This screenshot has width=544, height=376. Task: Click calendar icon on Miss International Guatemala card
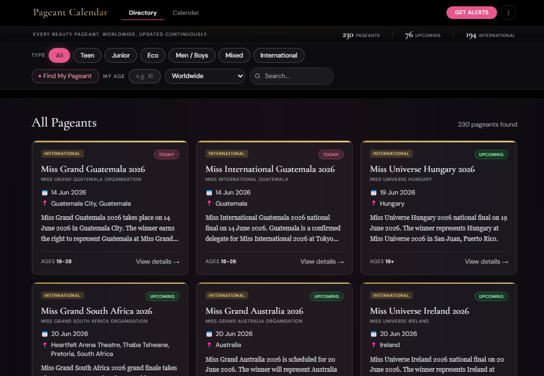click(x=209, y=192)
